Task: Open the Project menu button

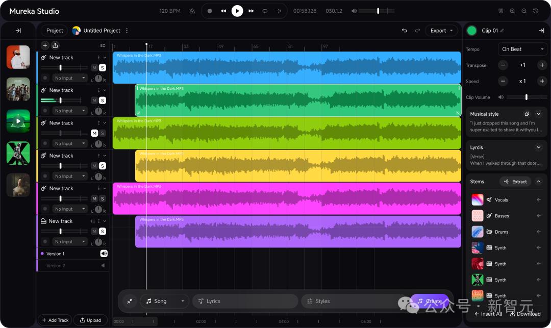Action: [x=55, y=31]
